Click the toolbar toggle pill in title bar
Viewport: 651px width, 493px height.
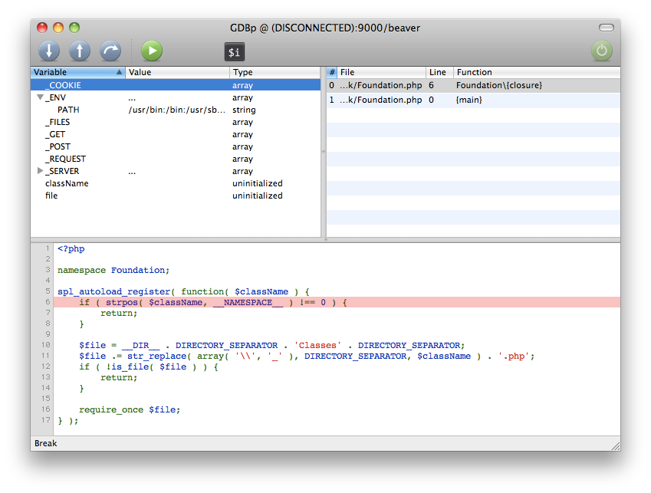pos(607,28)
